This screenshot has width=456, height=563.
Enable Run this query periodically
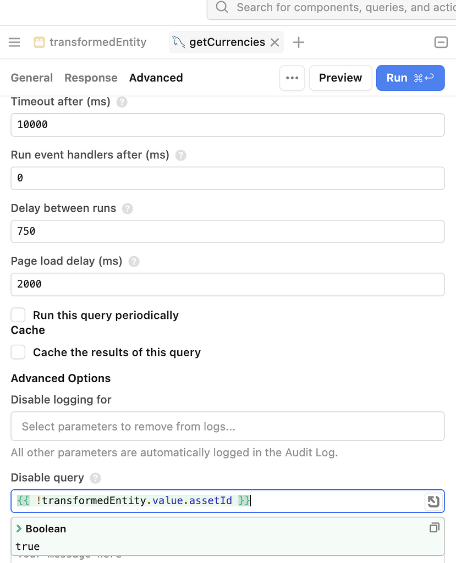point(18,315)
